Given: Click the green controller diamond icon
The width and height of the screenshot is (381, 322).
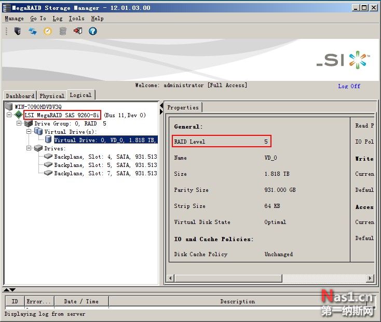Looking at the screenshot, I should coord(19,115).
